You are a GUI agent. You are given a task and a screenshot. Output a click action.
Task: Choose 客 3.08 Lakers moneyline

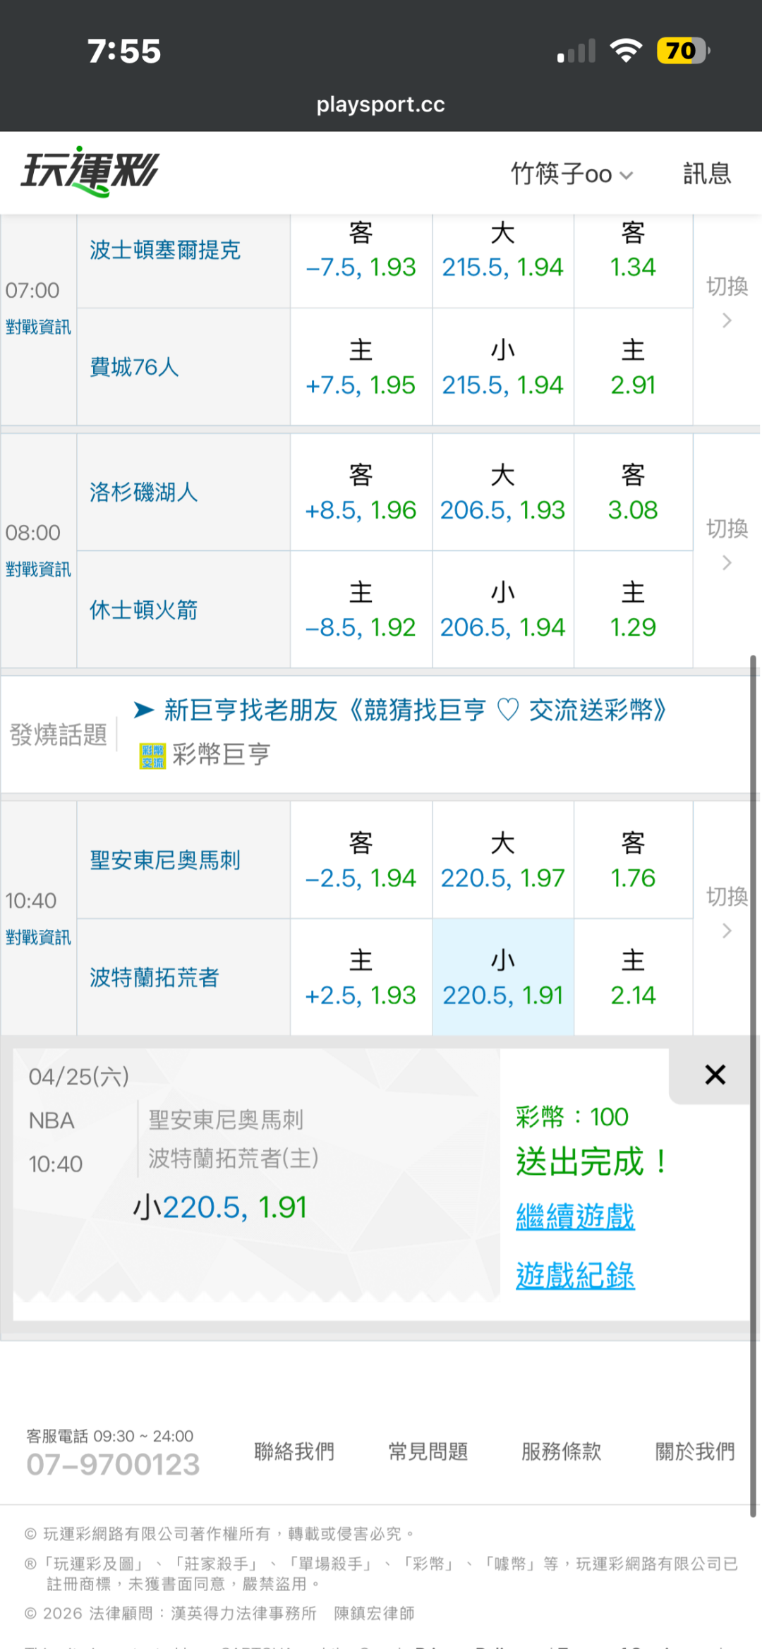click(634, 493)
